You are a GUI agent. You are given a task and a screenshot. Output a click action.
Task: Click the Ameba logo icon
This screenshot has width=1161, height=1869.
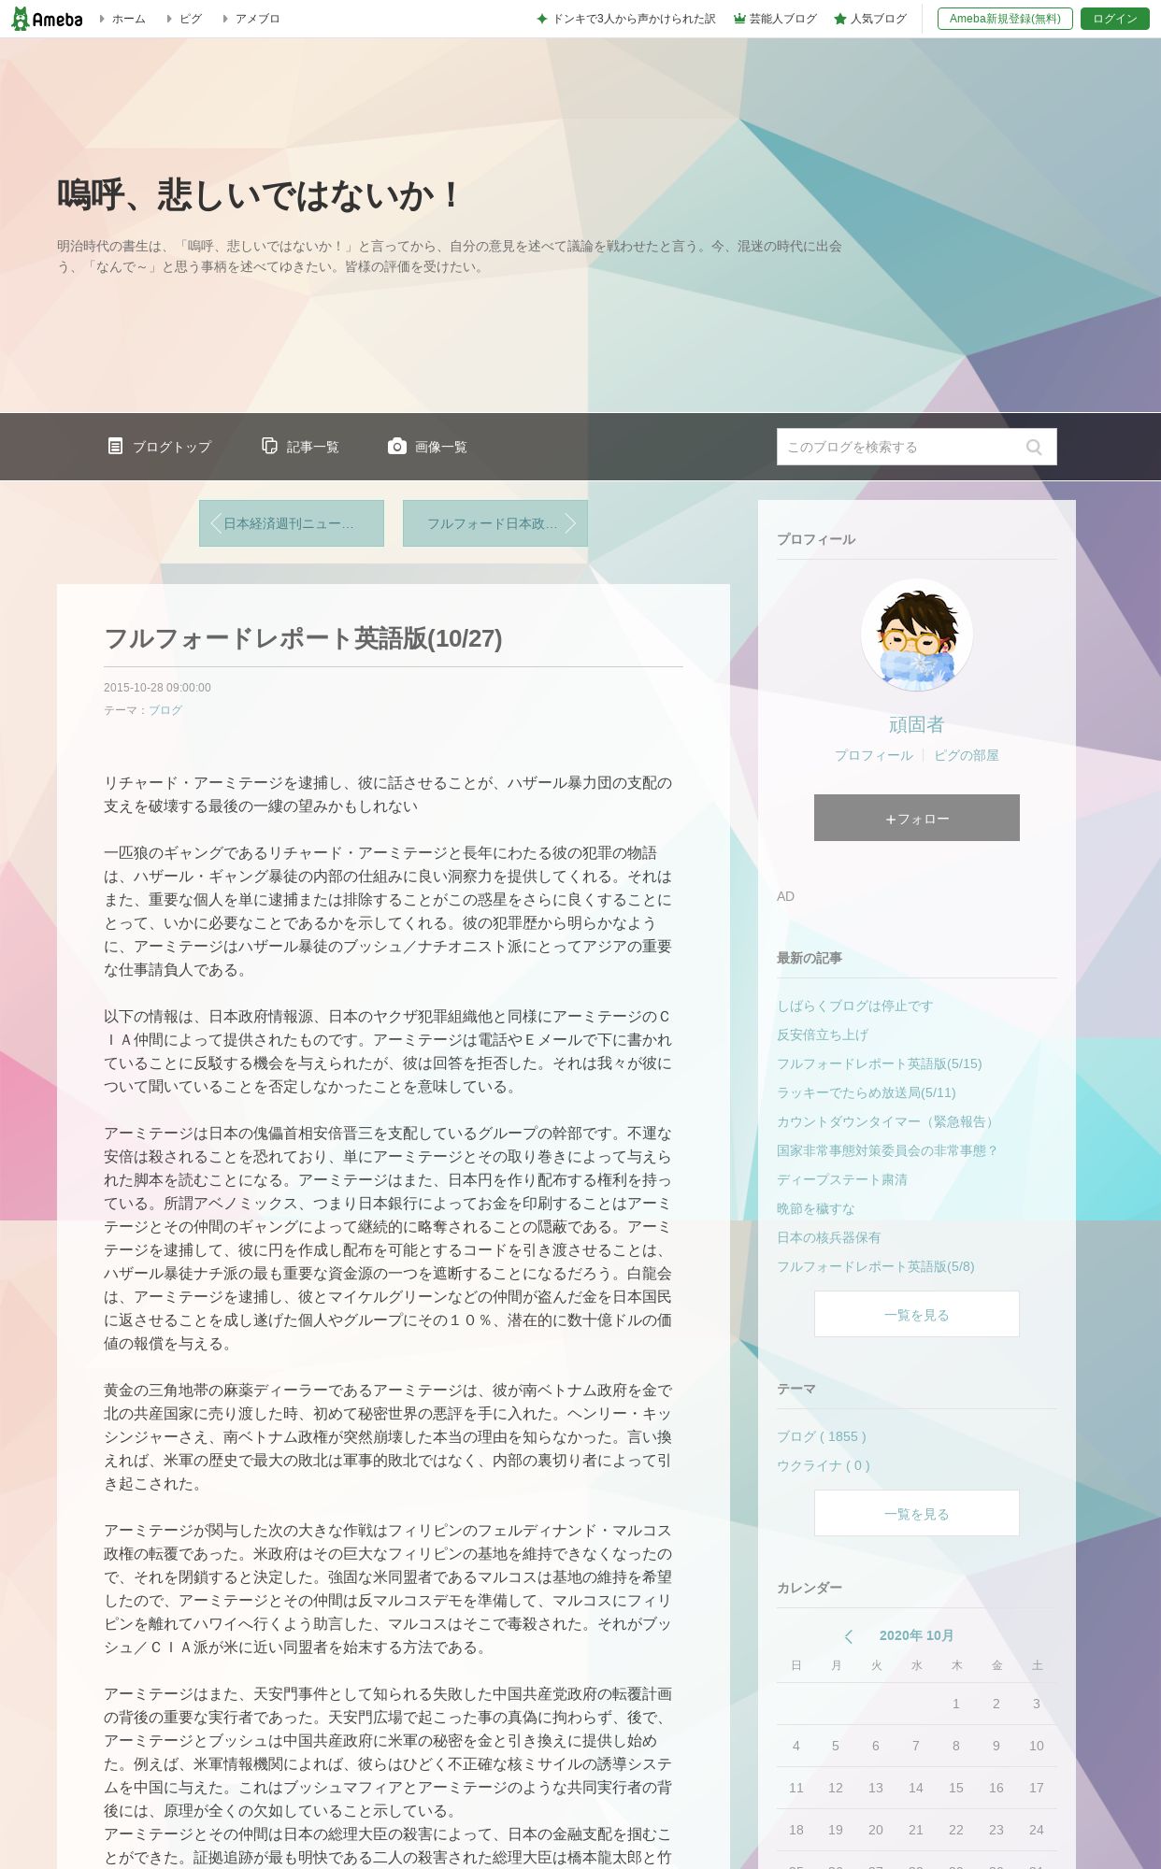(x=47, y=19)
